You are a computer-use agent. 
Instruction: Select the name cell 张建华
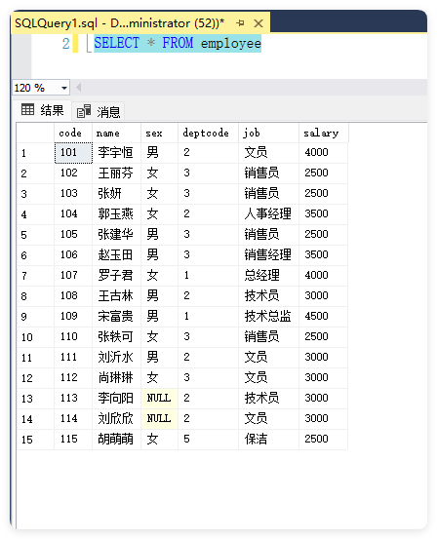(116, 235)
